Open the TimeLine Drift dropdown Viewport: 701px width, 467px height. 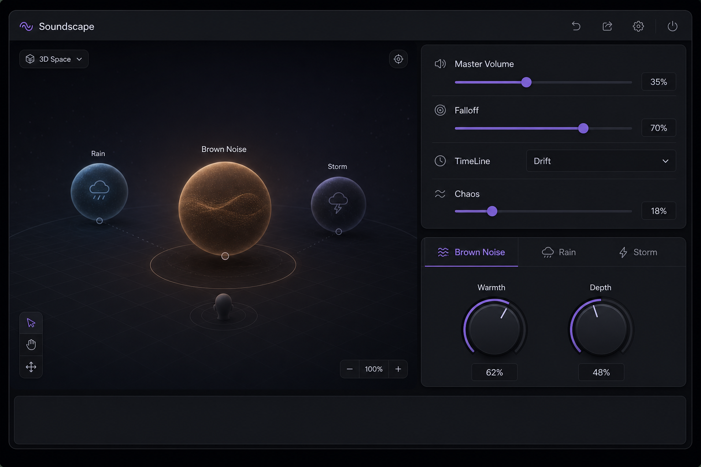click(x=601, y=161)
